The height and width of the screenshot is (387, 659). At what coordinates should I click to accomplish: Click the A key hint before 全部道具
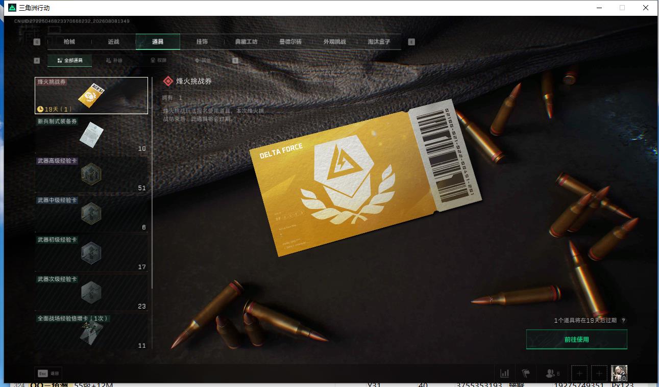[x=37, y=60]
